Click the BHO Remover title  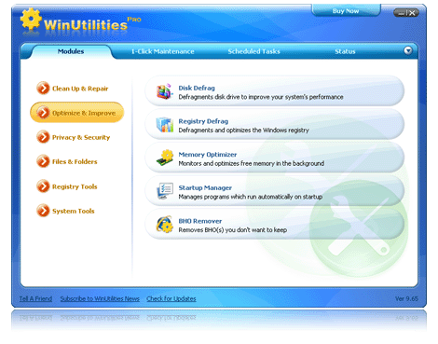click(200, 221)
